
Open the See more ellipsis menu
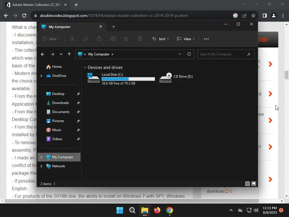coord(206,39)
